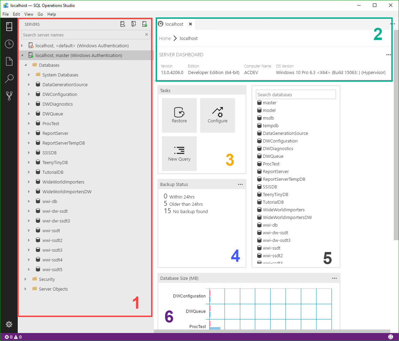This screenshot has width=399, height=341.
Task: Collapse the Databases folder in tree
Action: pyautogui.click(x=25, y=65)
